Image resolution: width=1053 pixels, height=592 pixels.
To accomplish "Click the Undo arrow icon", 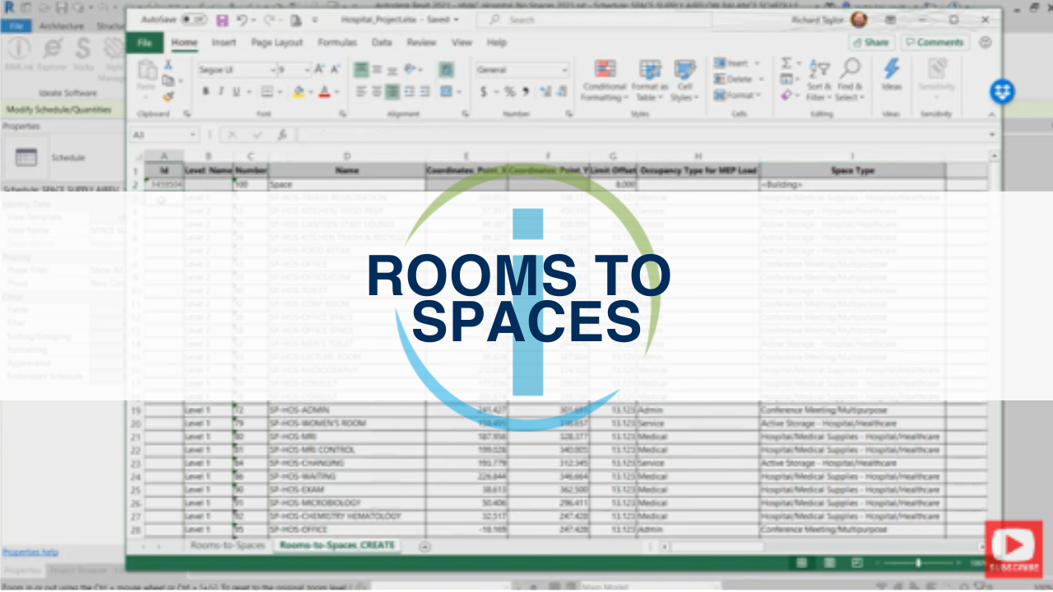I will pyautogui.click(x=242, y=20).
